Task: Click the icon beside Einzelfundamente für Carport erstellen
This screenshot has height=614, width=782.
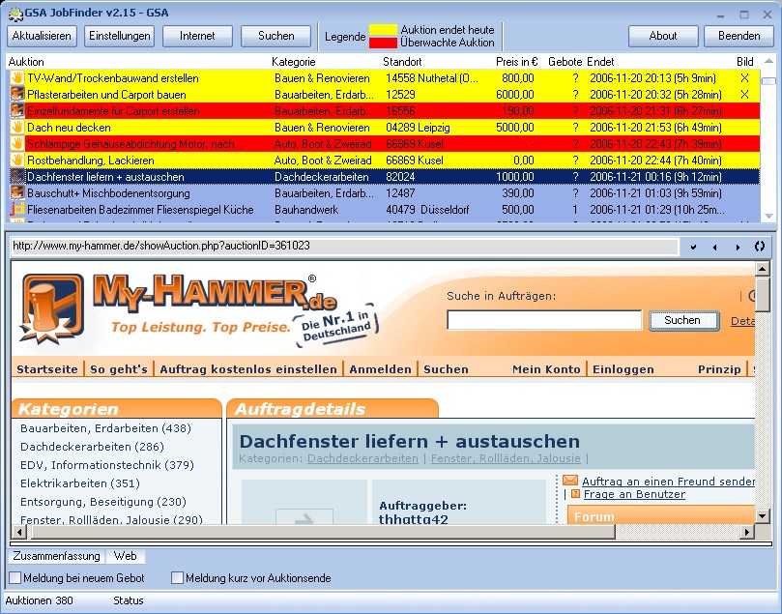Action: (x=17, y=111)
